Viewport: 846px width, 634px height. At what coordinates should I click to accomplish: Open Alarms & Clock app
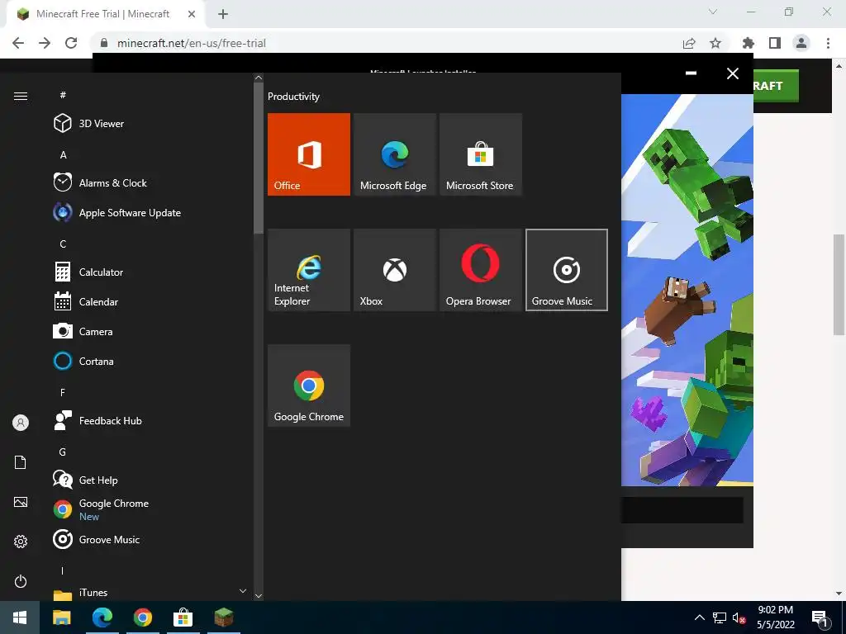point(151,182)
